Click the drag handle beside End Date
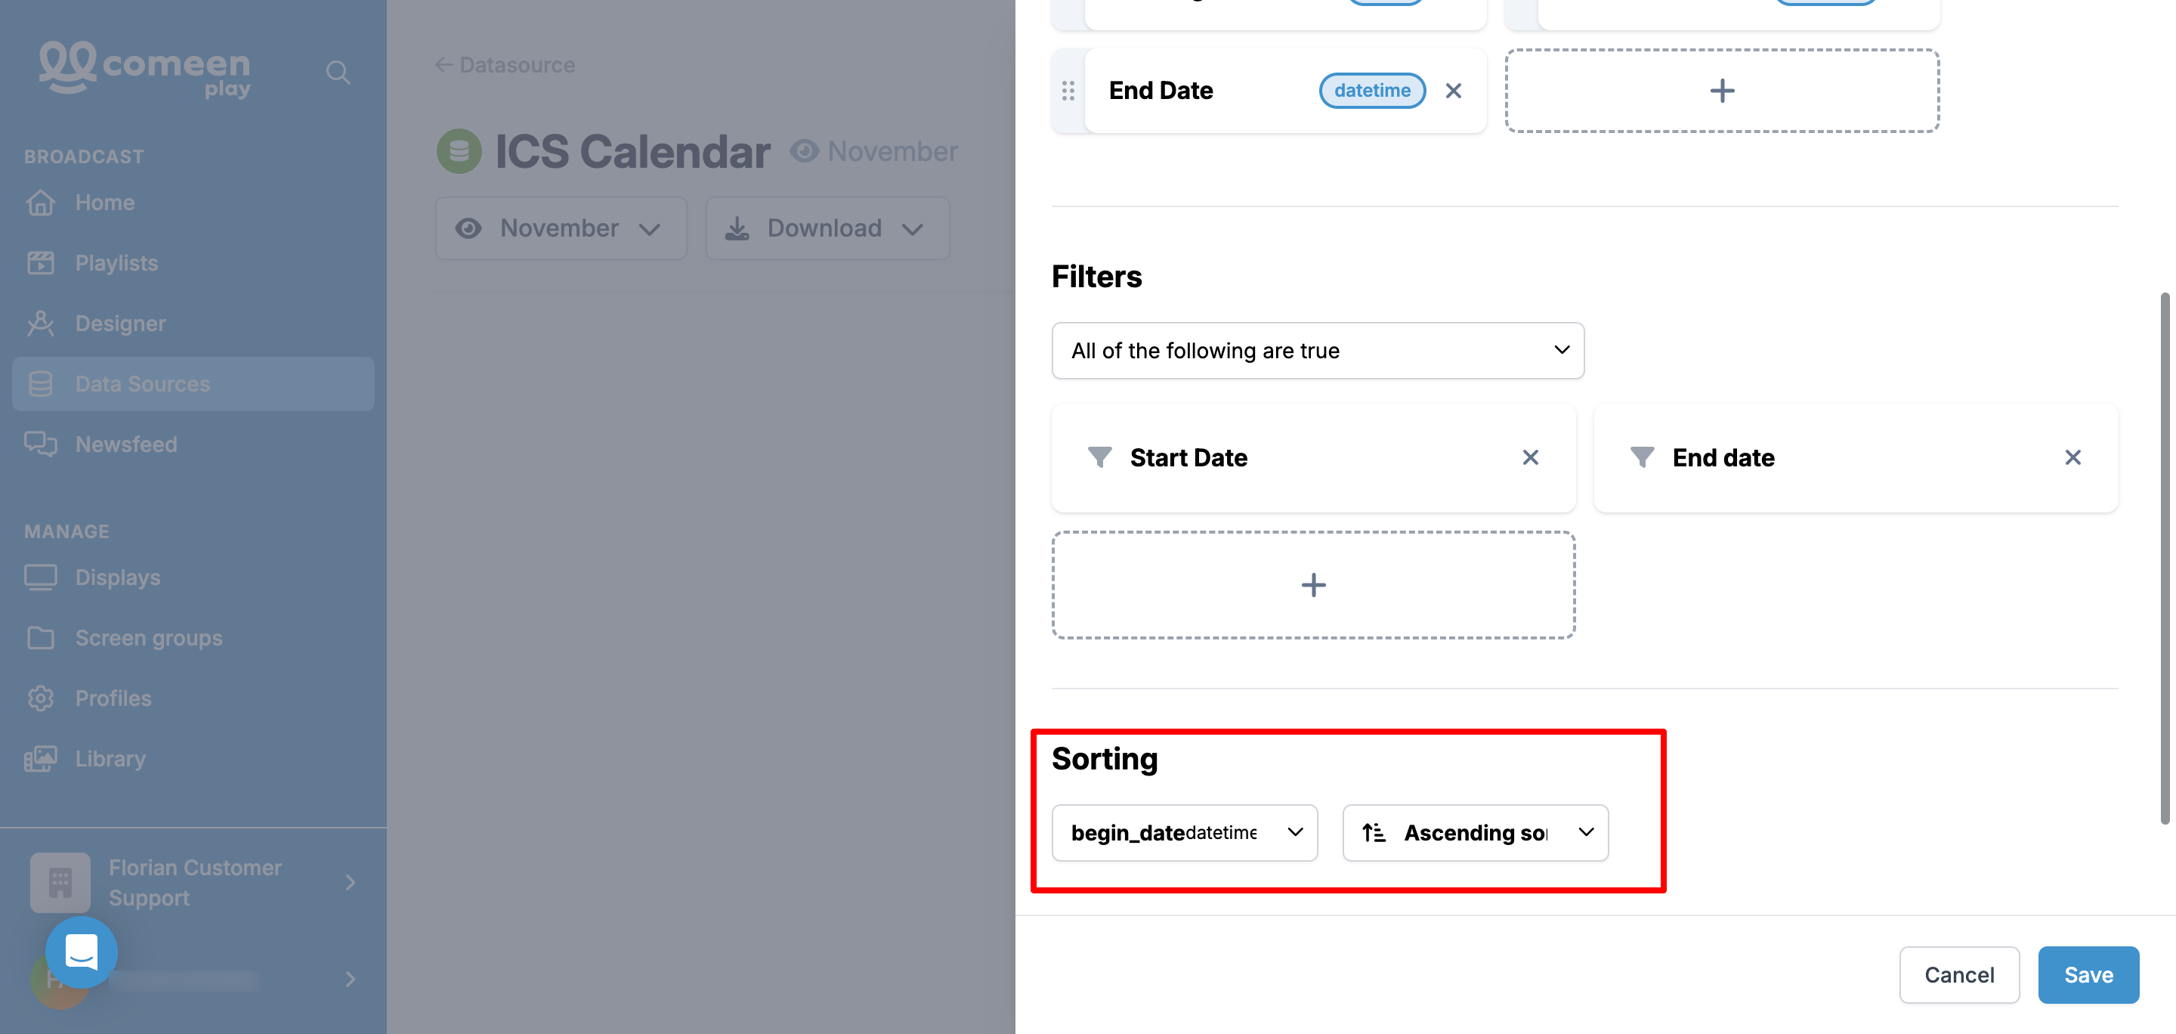The image size is (2176, 1034). click(1068, 91)
